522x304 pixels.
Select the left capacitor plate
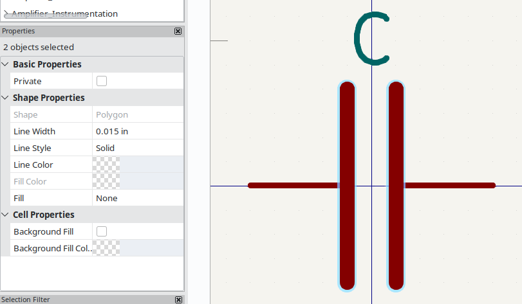[347, 186]
